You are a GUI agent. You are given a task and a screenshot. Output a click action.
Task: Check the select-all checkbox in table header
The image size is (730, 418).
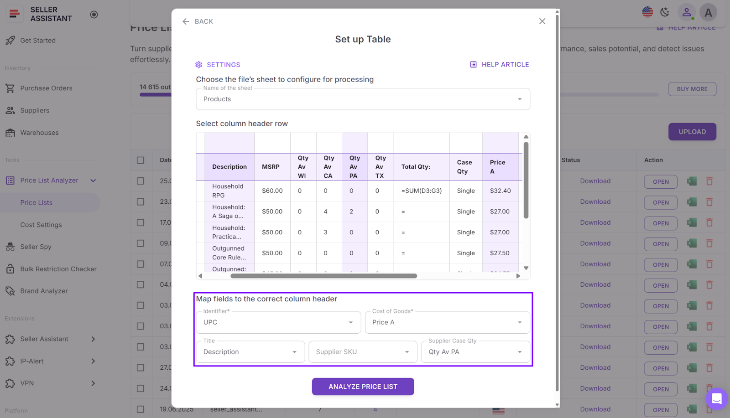[x=141, y=160]
